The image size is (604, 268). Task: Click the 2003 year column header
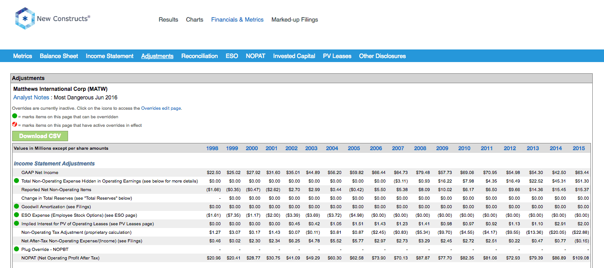tap(311, 148)
